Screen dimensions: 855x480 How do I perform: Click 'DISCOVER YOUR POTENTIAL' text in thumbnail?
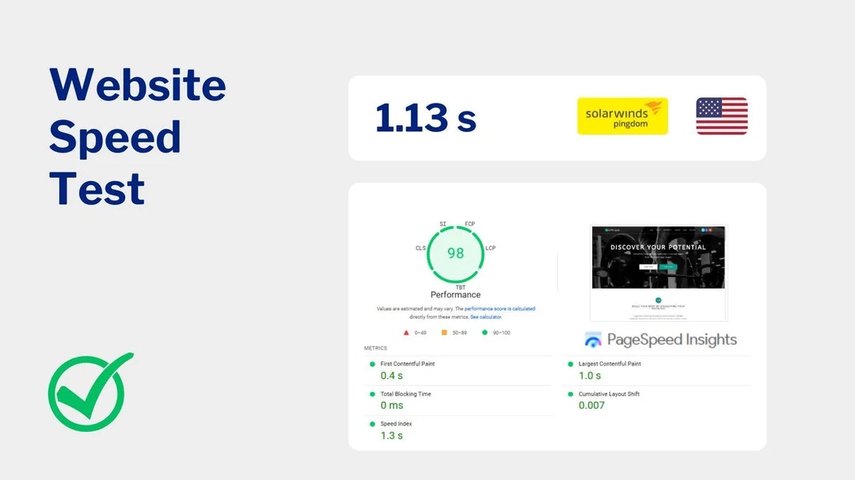click(658, 248)
